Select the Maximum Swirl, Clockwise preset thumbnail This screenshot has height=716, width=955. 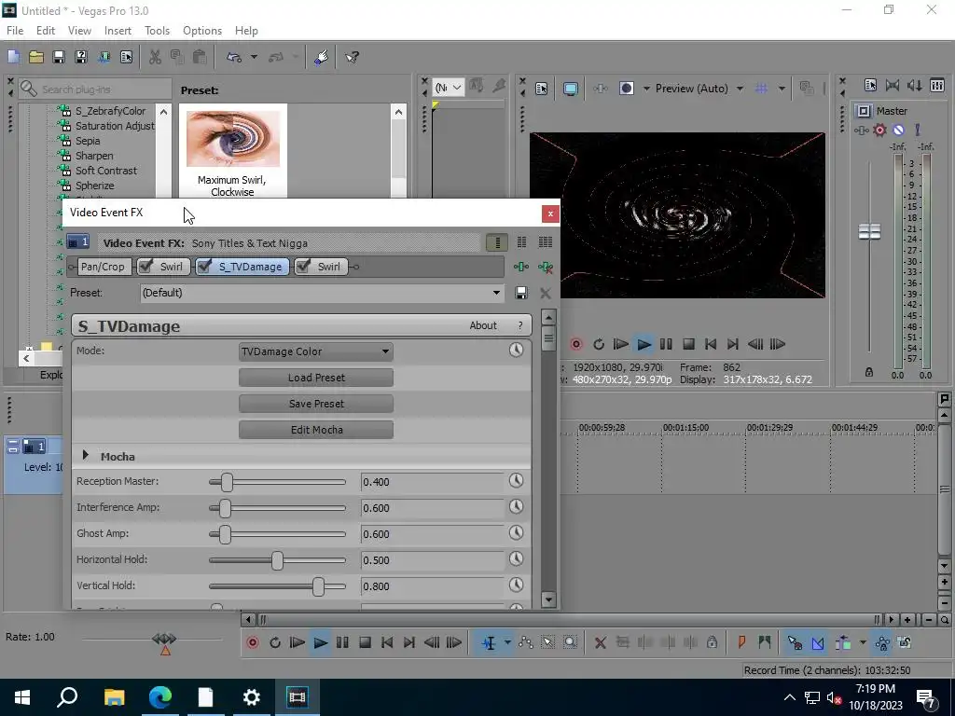coord(232,139)
